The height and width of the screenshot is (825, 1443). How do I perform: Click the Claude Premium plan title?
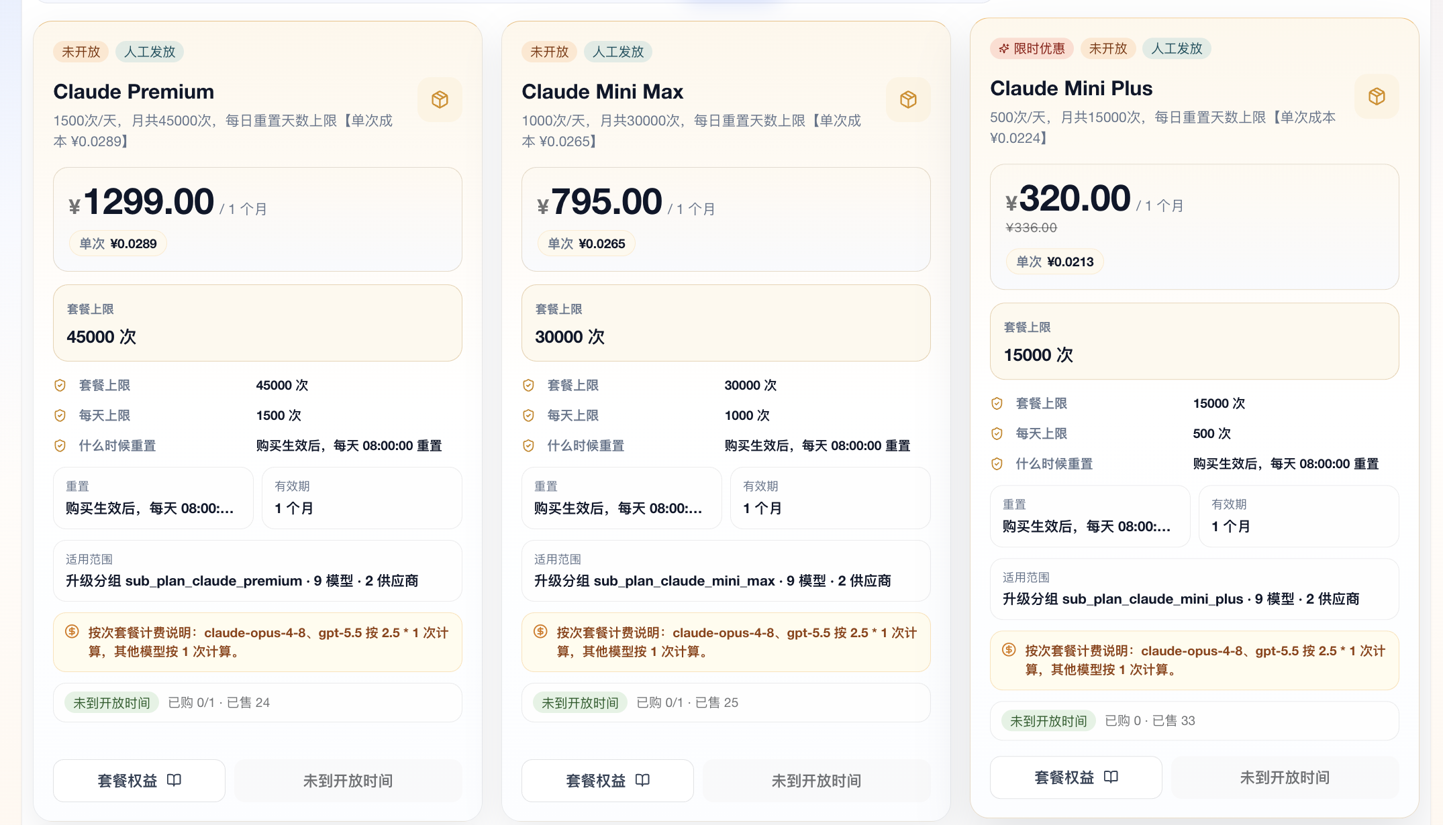pos(134,91)
